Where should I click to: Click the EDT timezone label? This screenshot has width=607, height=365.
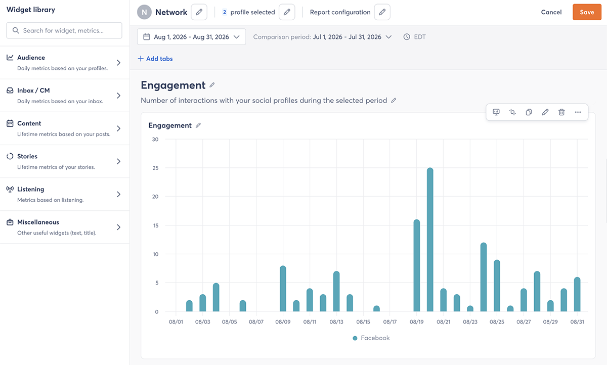point(420,37)
